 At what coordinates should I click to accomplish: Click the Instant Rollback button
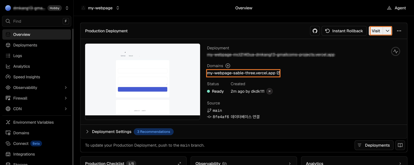point(344,31)
